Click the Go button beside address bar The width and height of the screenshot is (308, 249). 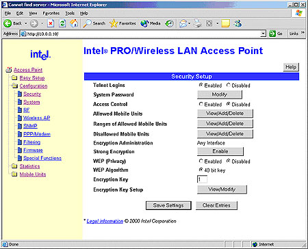276,34
